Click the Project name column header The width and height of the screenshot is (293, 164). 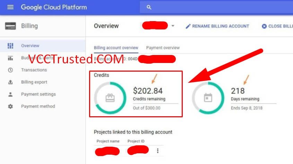(108, 141)
